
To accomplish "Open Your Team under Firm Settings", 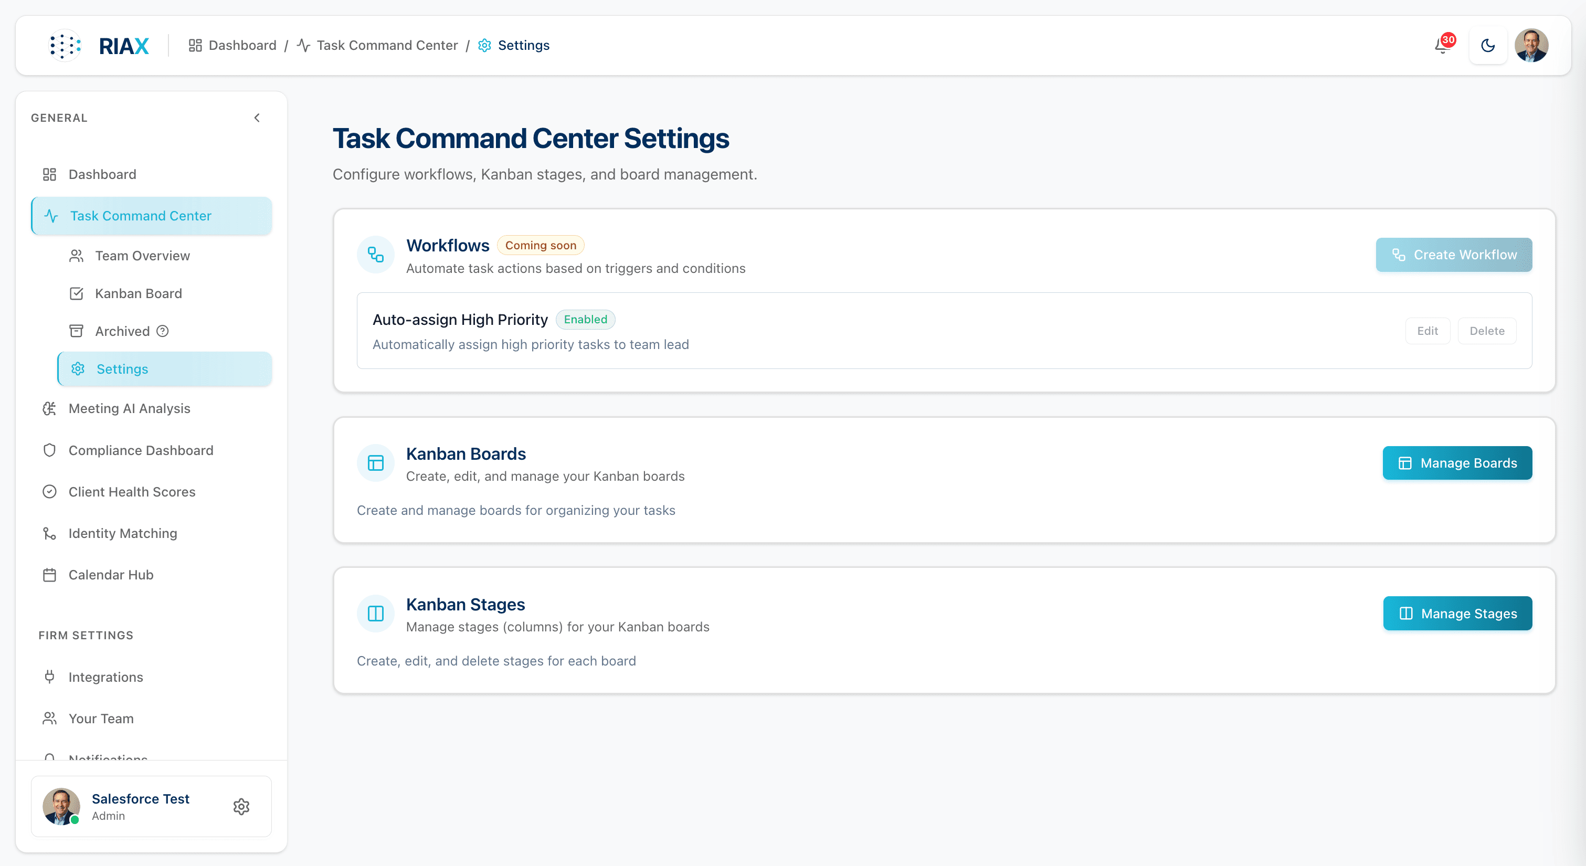I will 152,718.
